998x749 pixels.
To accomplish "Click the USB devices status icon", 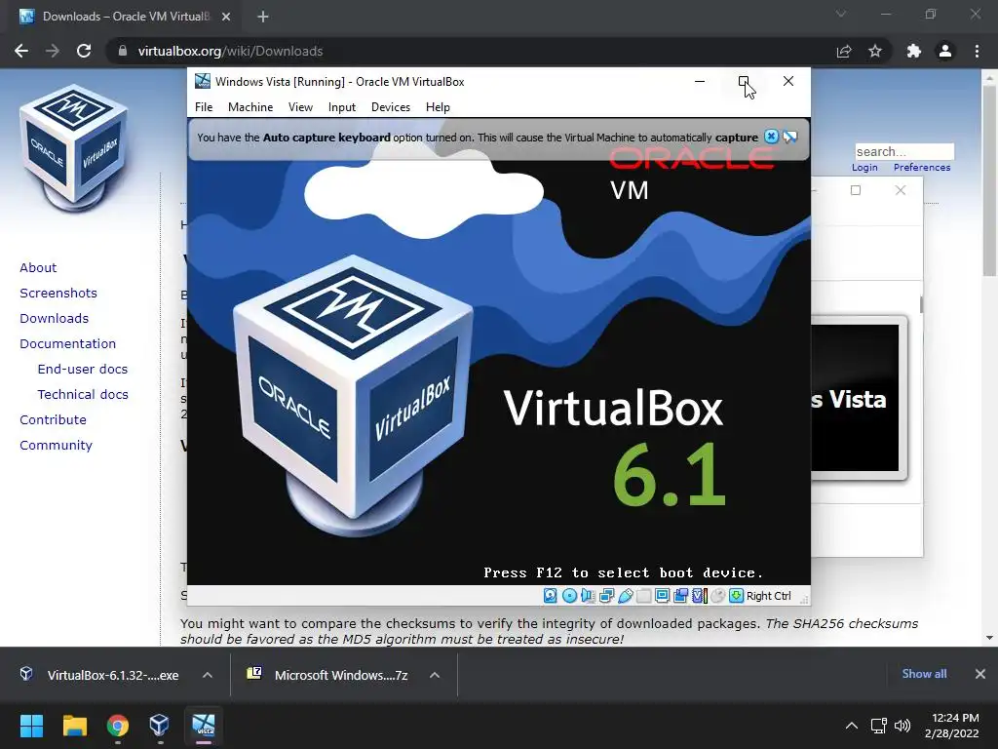I will tap(625, 596).
